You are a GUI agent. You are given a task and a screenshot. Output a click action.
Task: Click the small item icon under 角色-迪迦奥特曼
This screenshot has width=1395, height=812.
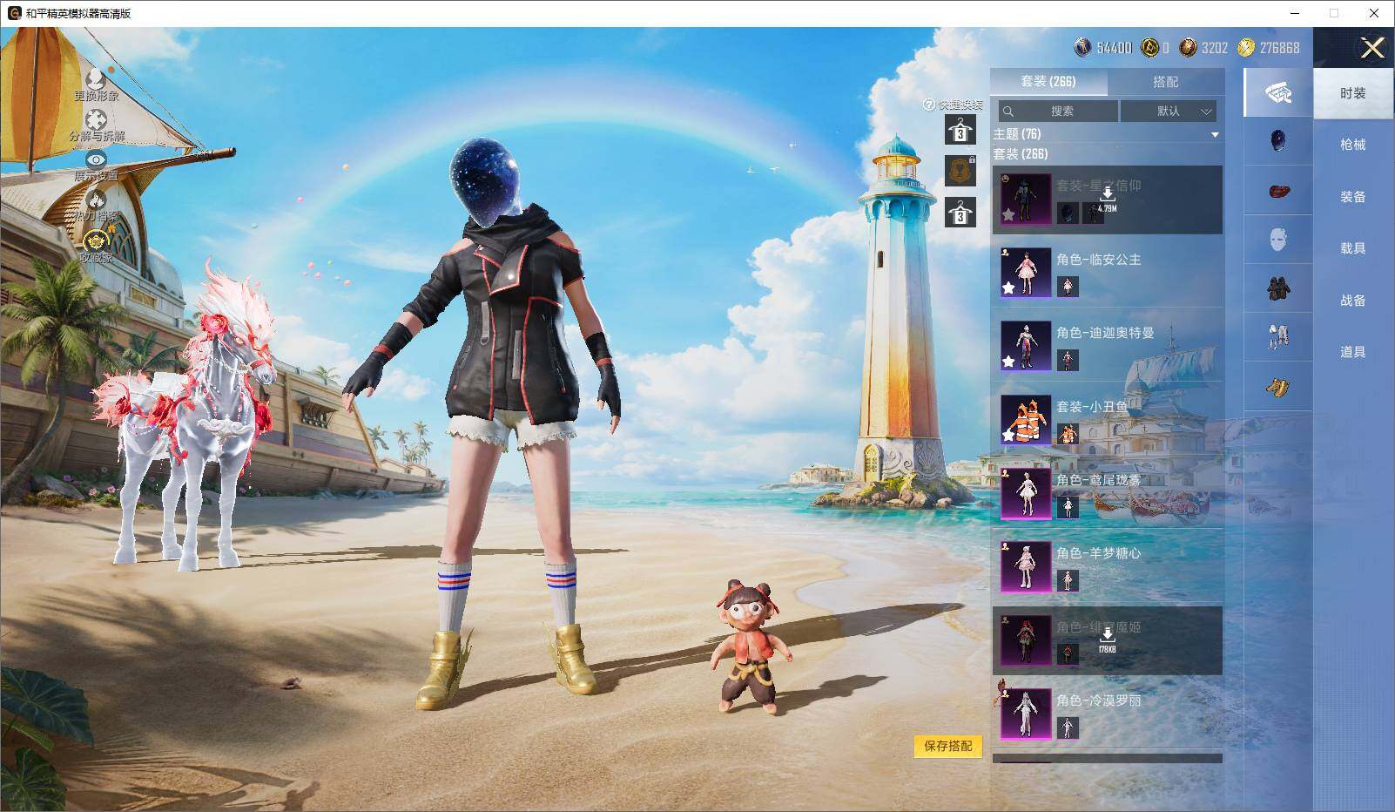(1068, 360)
